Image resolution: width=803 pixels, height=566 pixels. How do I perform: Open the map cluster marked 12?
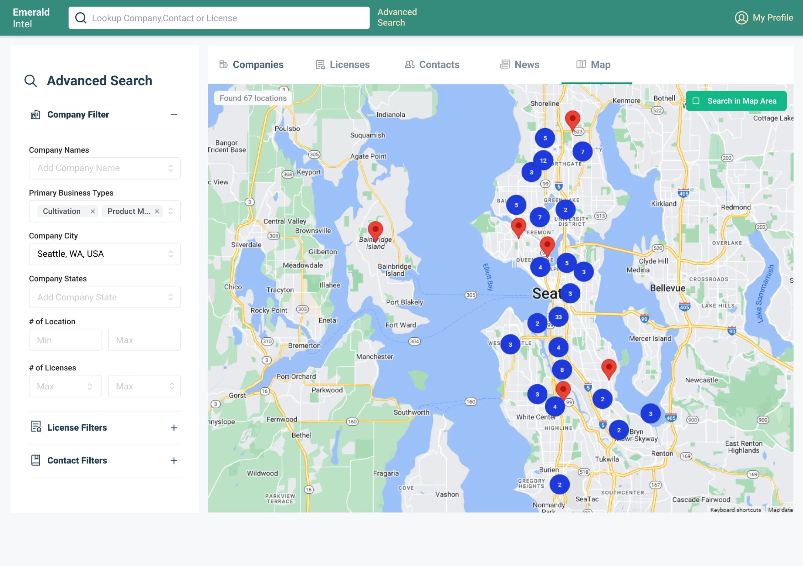(543, 160)
